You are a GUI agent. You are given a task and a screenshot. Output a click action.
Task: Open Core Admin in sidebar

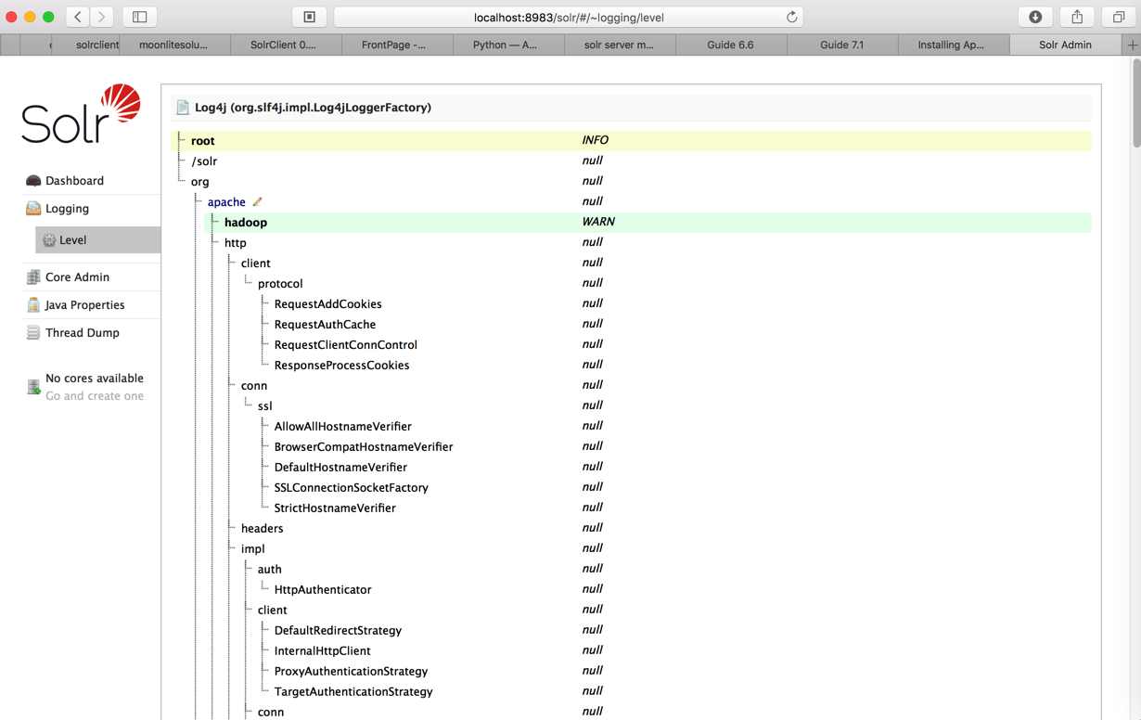coord(77,277)
